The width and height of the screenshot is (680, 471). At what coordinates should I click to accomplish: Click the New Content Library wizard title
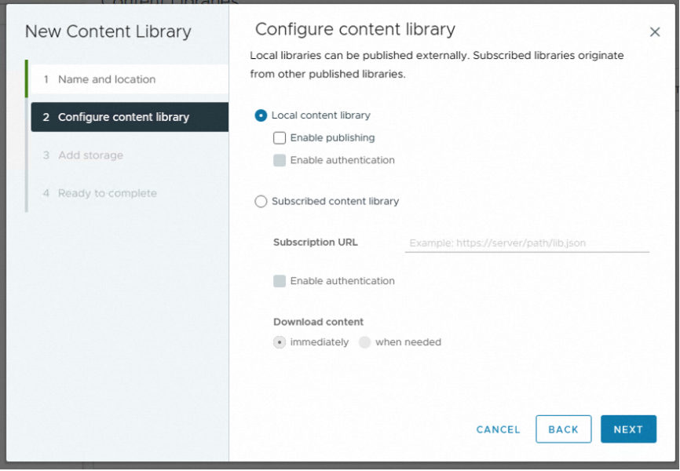pos(108,32)
